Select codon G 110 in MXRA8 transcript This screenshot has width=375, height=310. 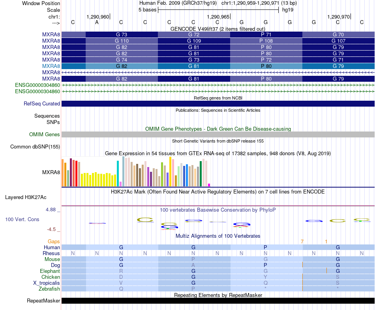[x=122, y=41]
